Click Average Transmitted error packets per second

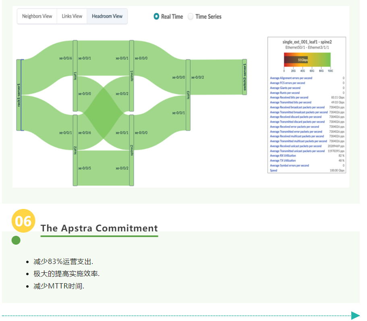pos(296,131)
